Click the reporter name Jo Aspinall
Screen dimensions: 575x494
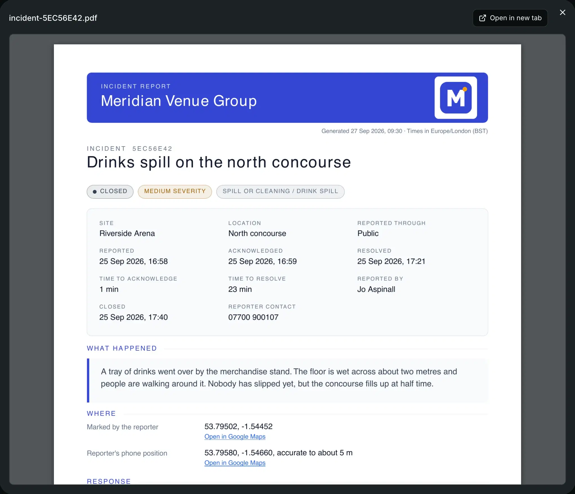click(376, 289)
